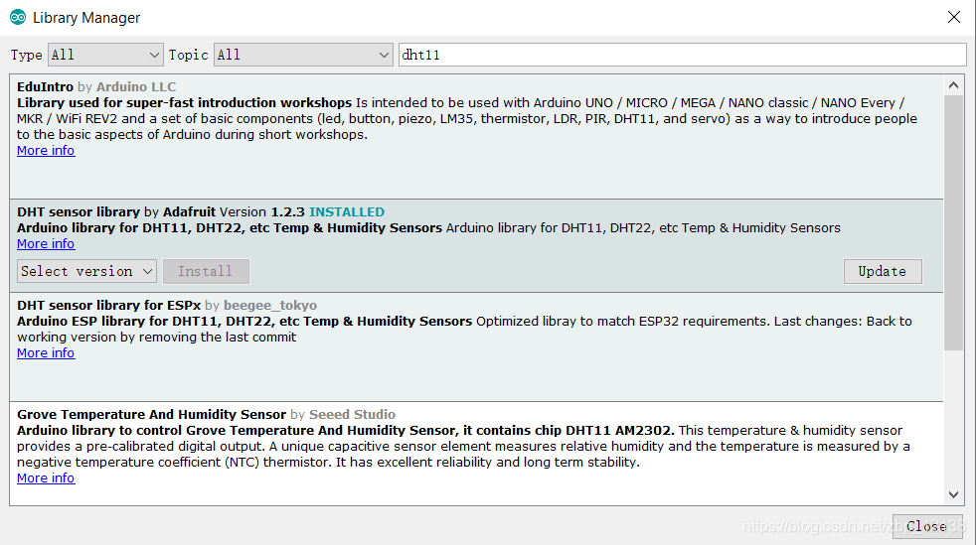Click the Arduino logo icon in title bar
The height and width of the screenshot is (545, 976).
click(x=18, y=18)
